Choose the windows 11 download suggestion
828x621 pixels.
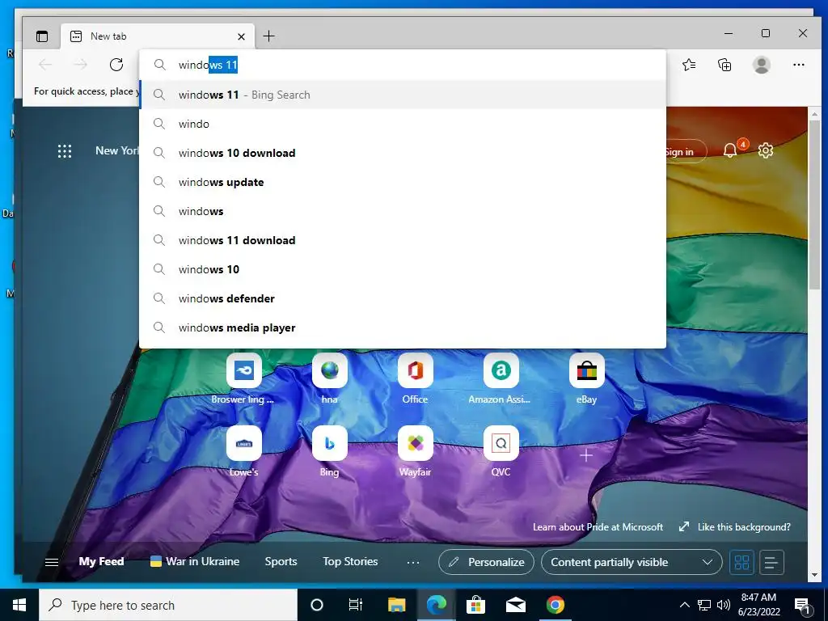pyautogui.click(x=403, y=240)
